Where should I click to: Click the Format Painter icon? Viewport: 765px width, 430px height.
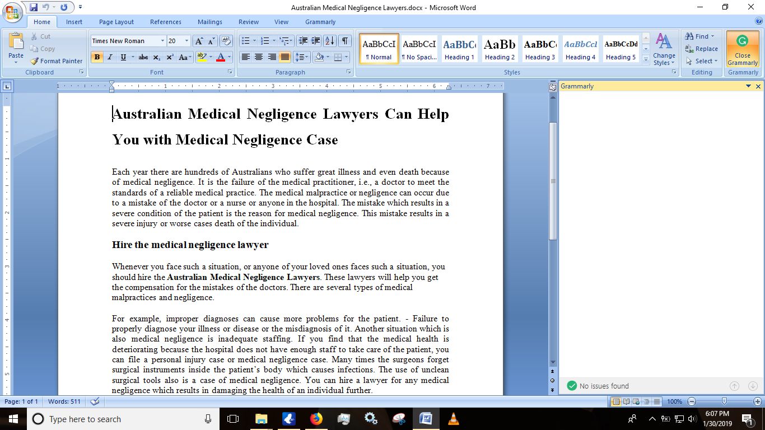click(56, 61)
